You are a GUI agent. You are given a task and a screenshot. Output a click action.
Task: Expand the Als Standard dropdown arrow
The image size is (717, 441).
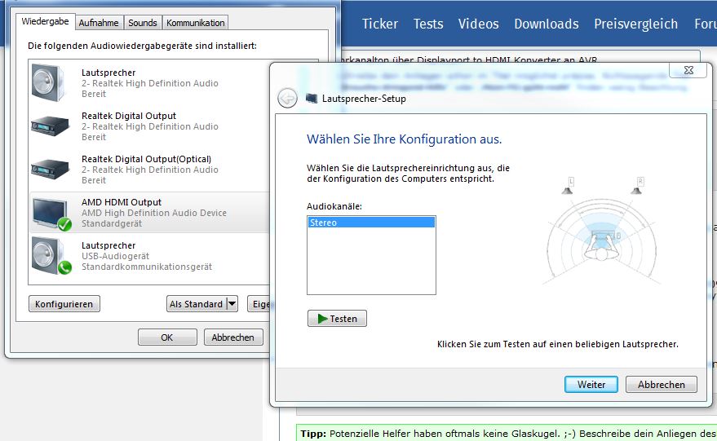coord(232,304)
